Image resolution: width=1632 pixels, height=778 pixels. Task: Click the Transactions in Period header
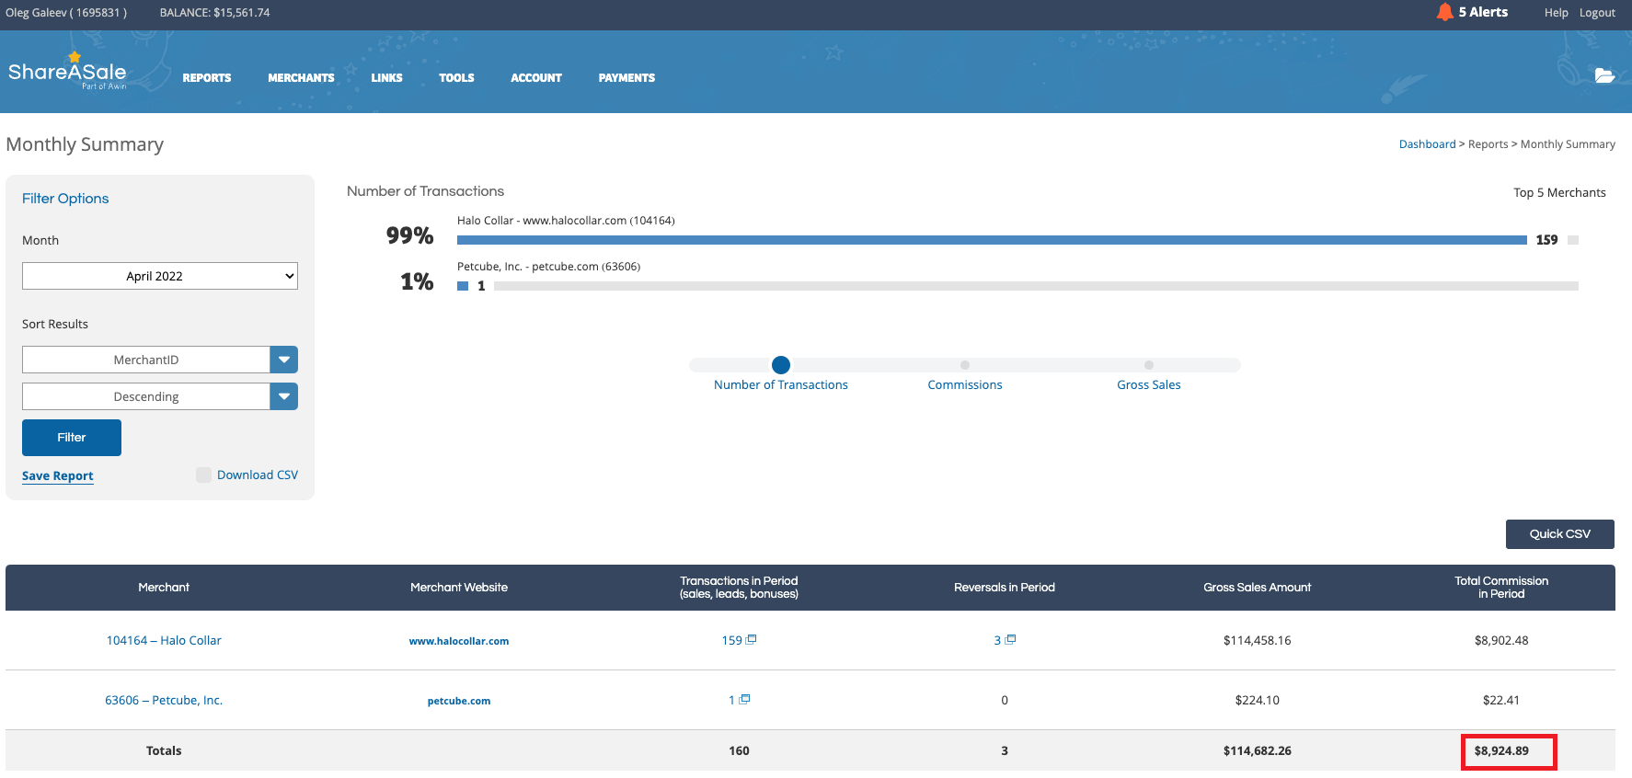(x=739, y=588)
